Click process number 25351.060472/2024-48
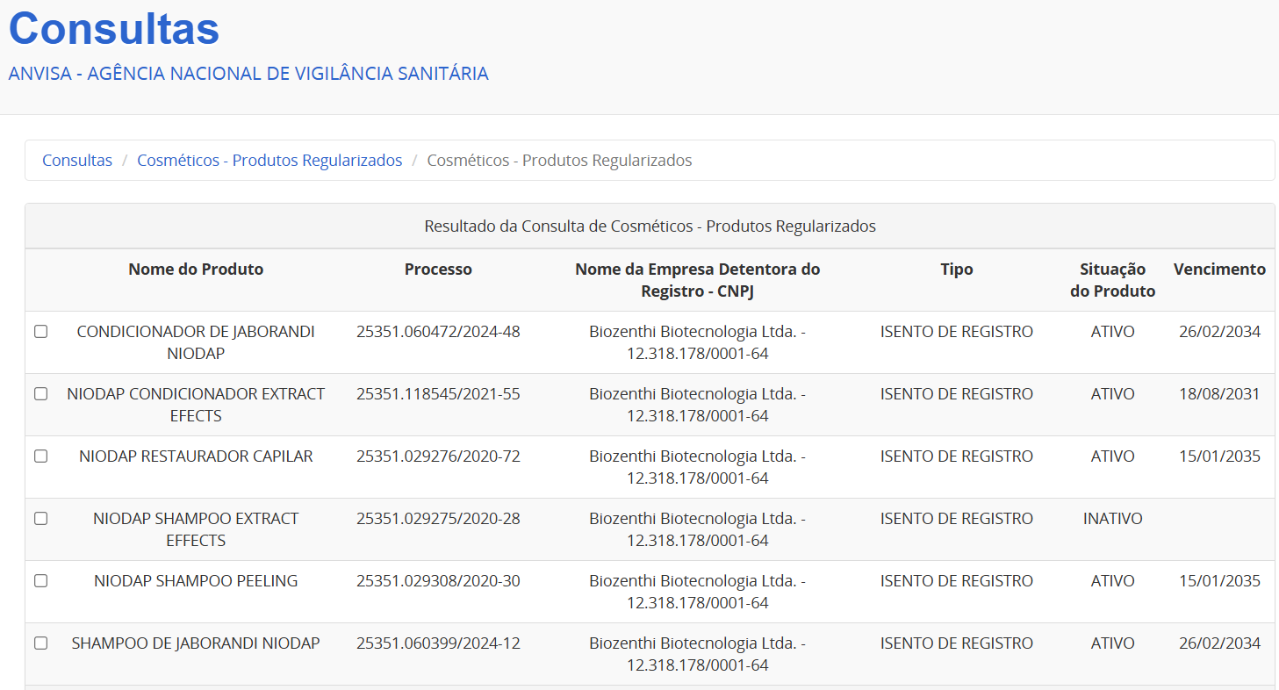The height and width of the screenshot is (690, 1279). pos(438,332)
